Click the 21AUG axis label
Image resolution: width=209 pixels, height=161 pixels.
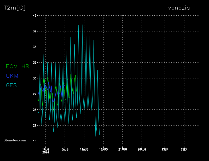pyautogui.click(x=123, y=149)
